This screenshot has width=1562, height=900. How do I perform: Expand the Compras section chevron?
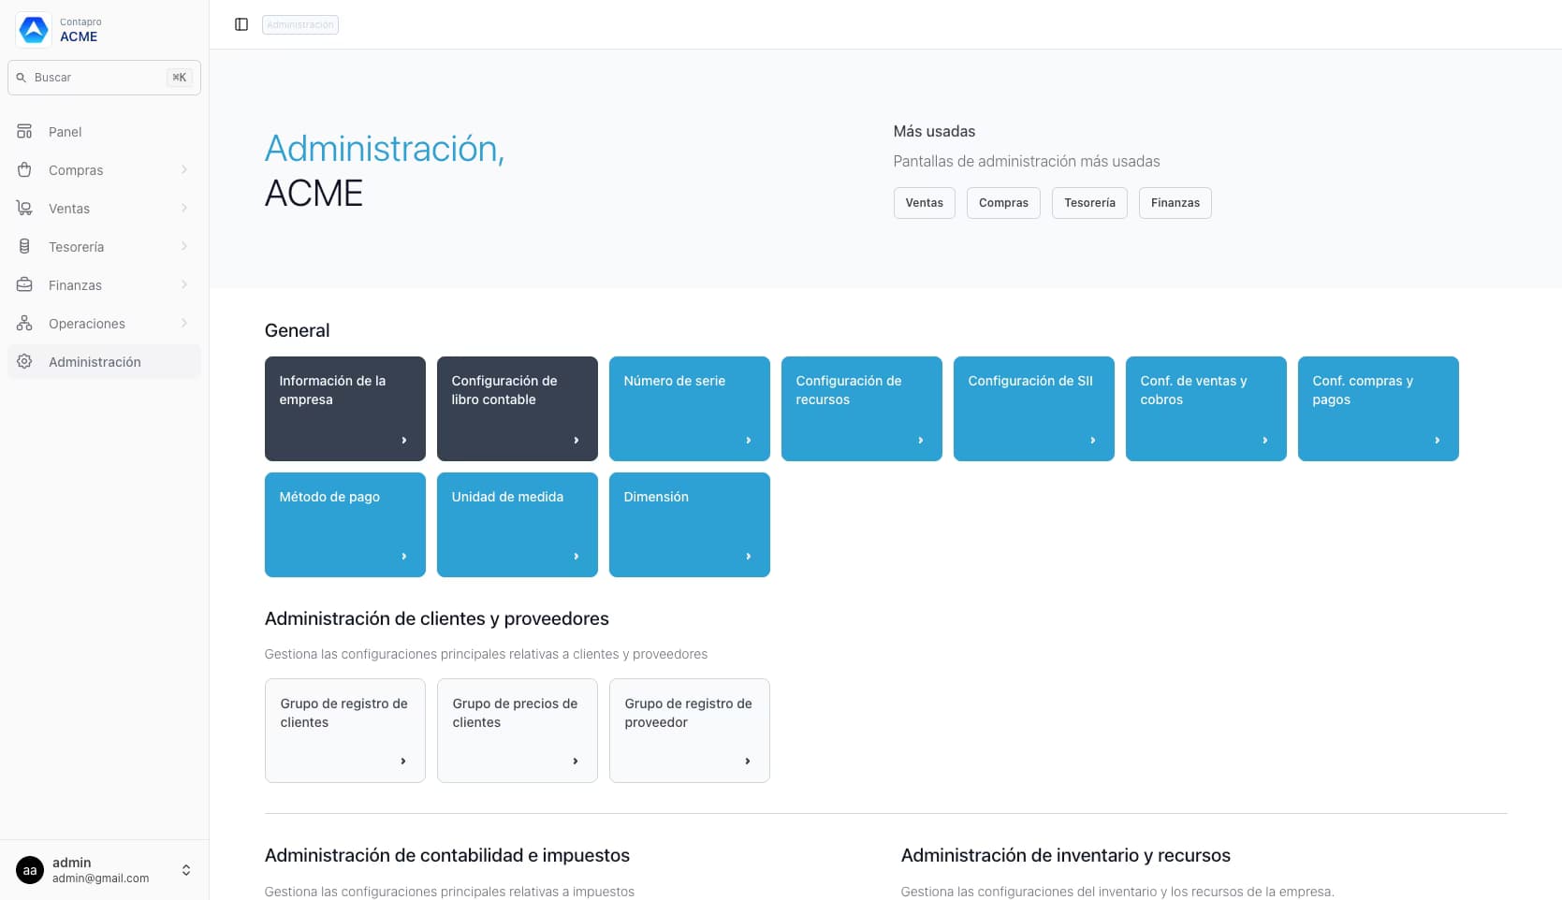[183, 169]
